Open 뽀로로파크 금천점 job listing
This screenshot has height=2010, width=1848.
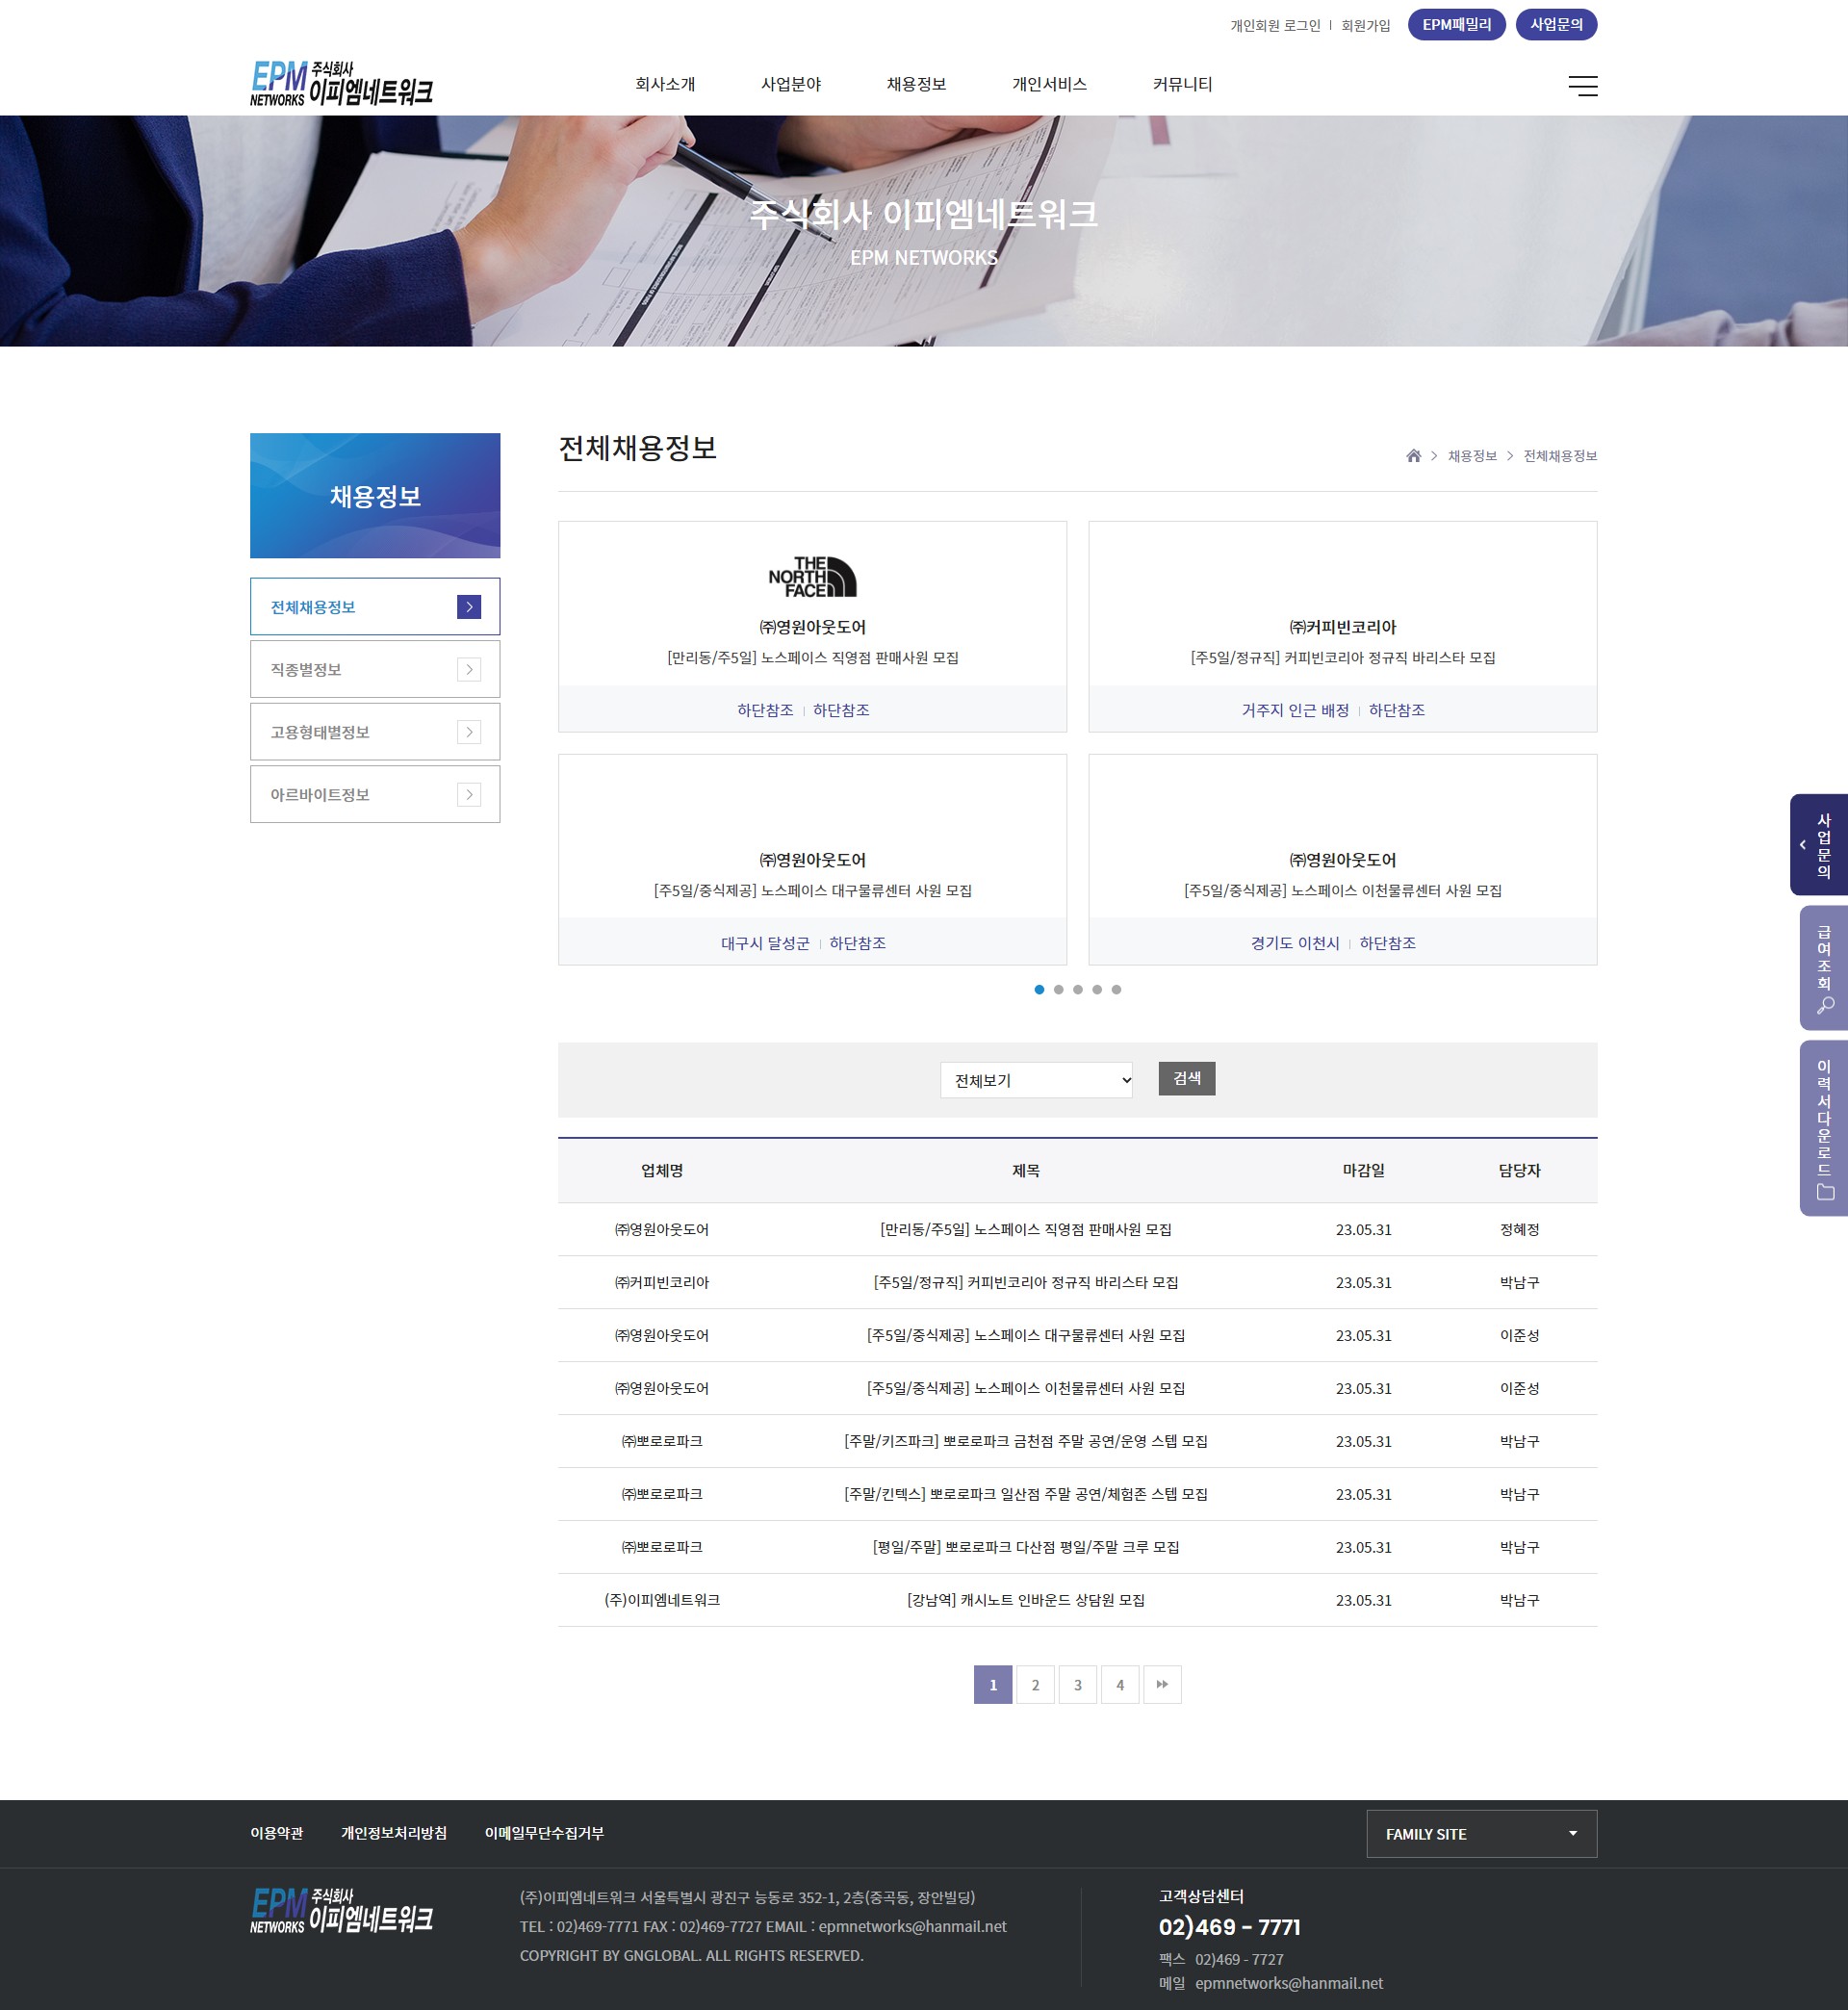[x=1025, y=1442]
